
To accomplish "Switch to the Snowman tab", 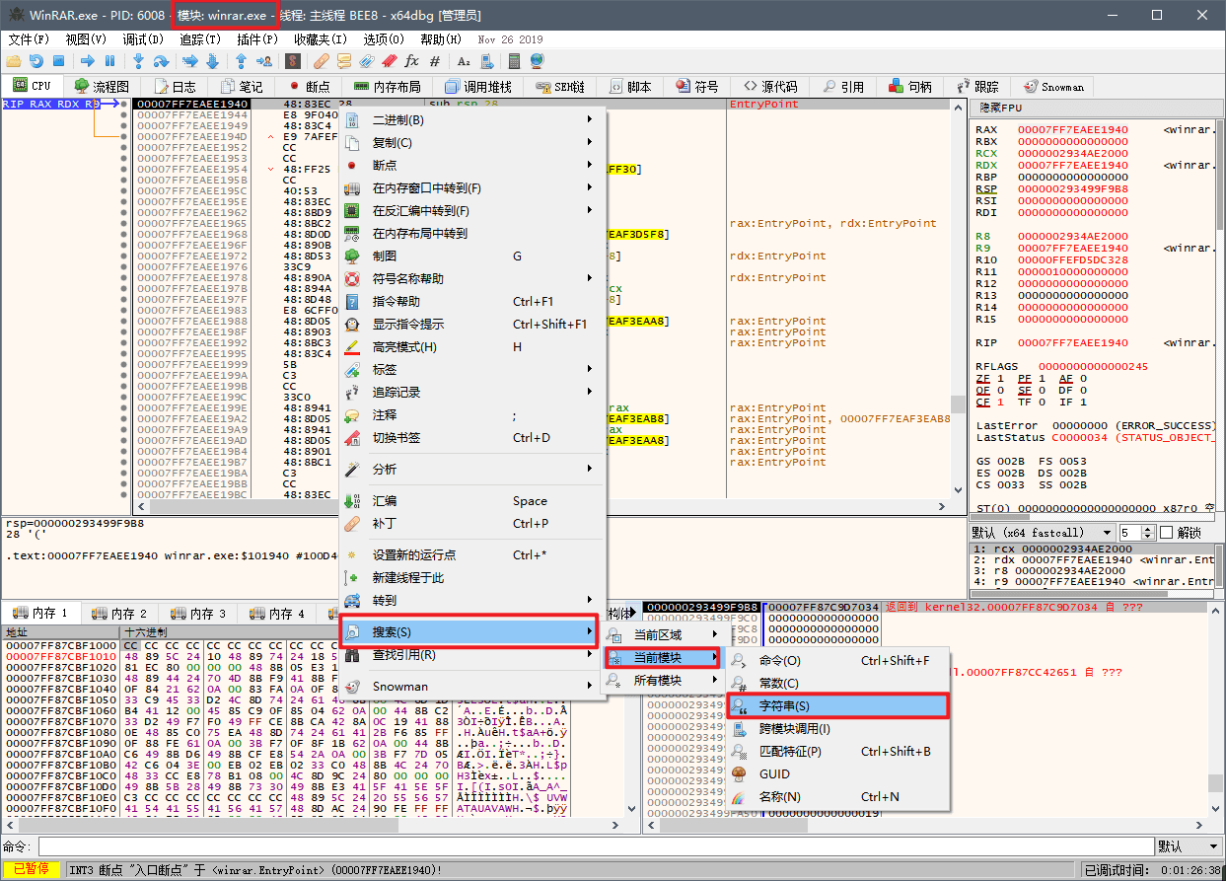I will click(x=1053, y=87).
